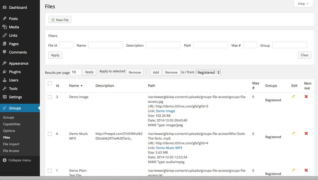Click the Description filter input field
This screenshot has width=318, height=180.
(163, 45)
